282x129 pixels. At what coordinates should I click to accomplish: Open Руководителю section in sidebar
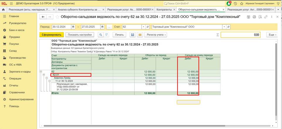pyautogui.click(x=18, y=23)
